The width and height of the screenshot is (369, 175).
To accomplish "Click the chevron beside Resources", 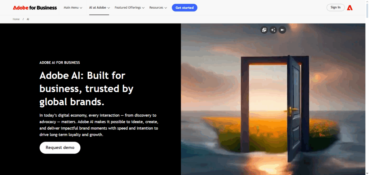I will tap(166, 8).
